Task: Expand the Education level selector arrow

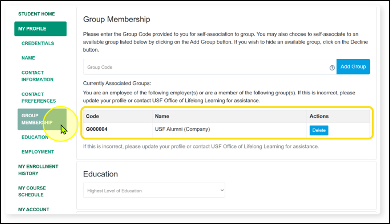Action: (x=222, y=190)
